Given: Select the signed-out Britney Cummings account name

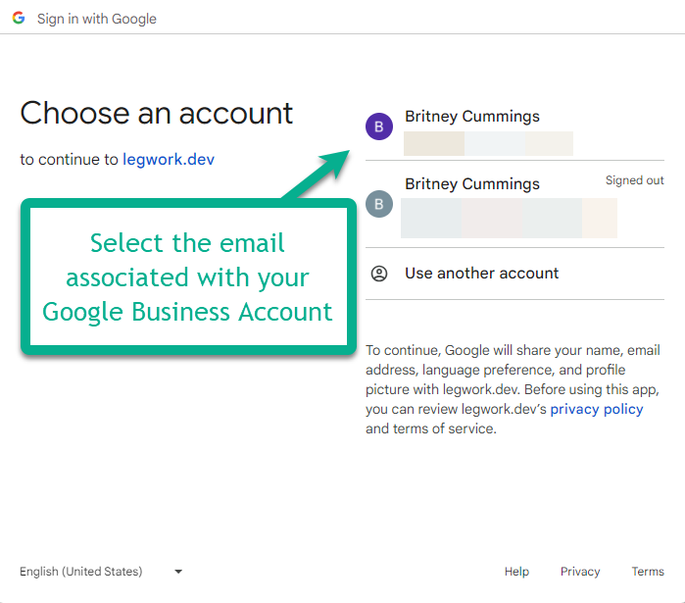Looking at the screenshot, I should click(472, 184).
